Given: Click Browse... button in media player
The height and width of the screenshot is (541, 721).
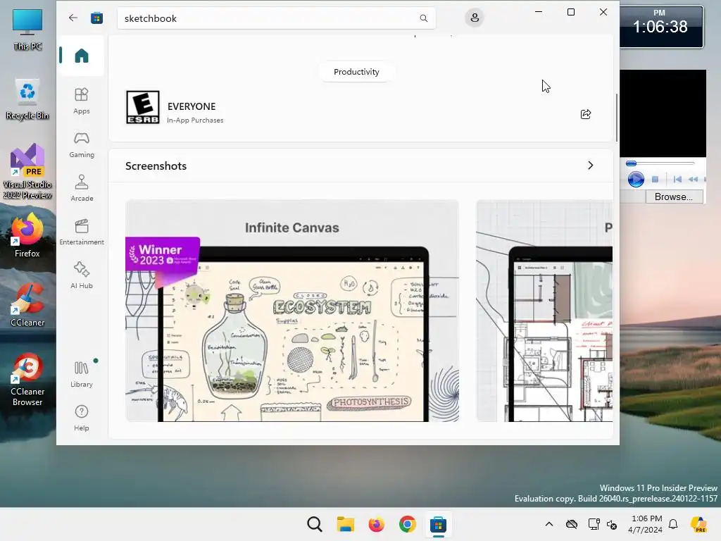Looking at the screenshot, I should click(x=673, y=197).
